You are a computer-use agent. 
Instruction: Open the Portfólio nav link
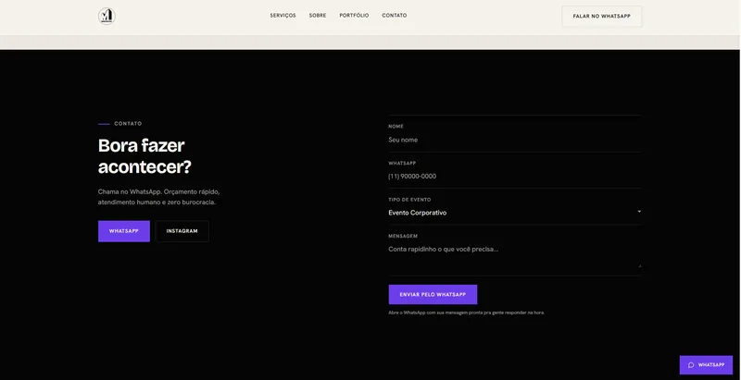tap(354, 16)
